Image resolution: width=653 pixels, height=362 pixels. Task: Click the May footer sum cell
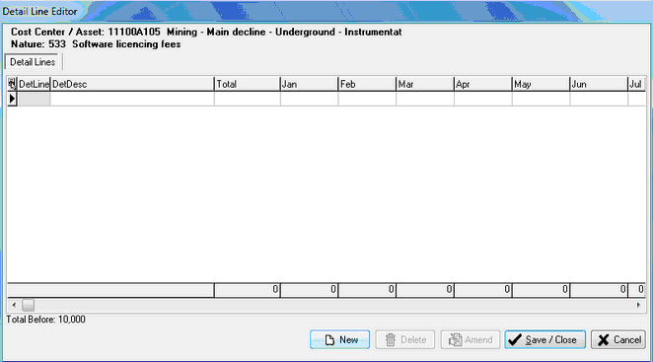(x=541, y=290)
